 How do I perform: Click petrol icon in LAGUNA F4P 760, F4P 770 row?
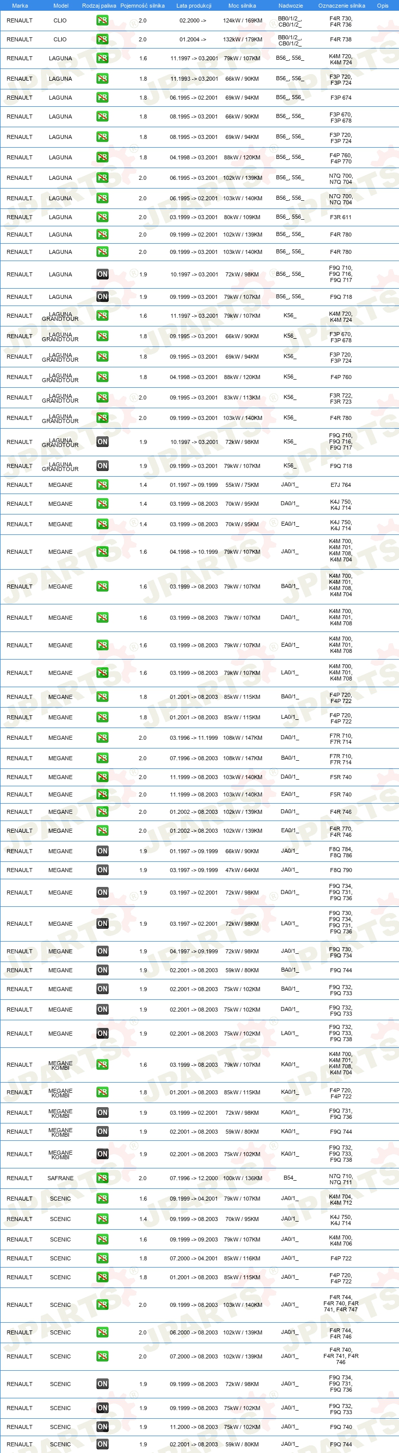tap(102, 157)
